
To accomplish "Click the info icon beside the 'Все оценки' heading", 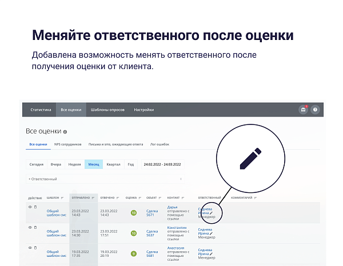I will click(x=65, y=132).
